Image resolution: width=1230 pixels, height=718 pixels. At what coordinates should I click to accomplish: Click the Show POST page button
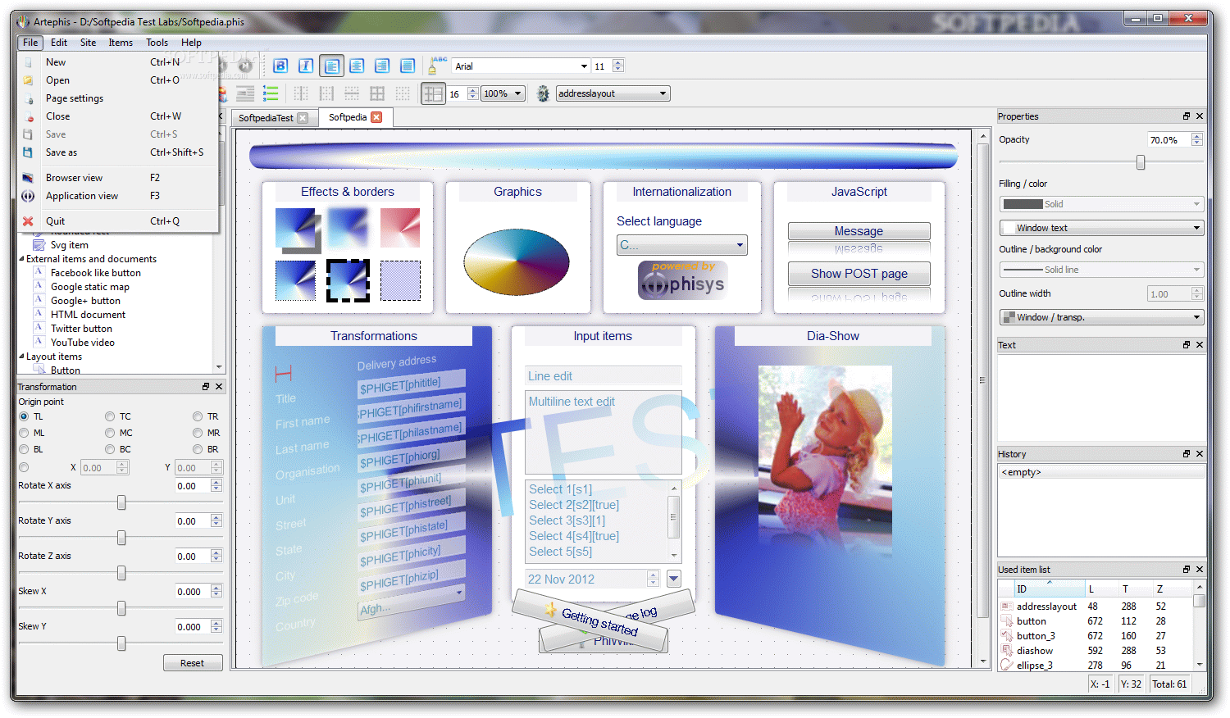click(859, 274)
